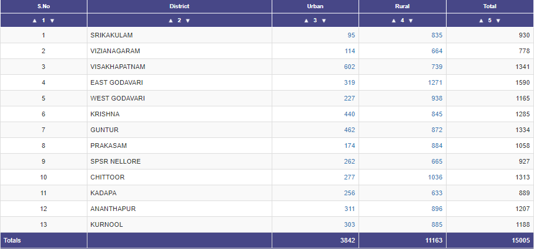Select the ANANTHAPUR district row name
534x249 pixels.
113,209
